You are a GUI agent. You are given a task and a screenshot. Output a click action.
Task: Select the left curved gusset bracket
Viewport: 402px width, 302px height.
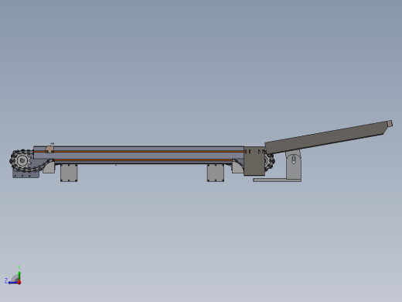tap(49, 166)
